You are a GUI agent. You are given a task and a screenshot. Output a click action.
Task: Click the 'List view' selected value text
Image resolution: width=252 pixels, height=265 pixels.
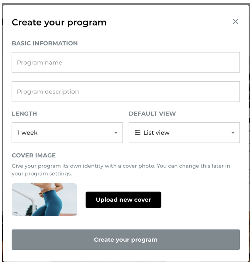pyautogui.click(x=156, y=133)
